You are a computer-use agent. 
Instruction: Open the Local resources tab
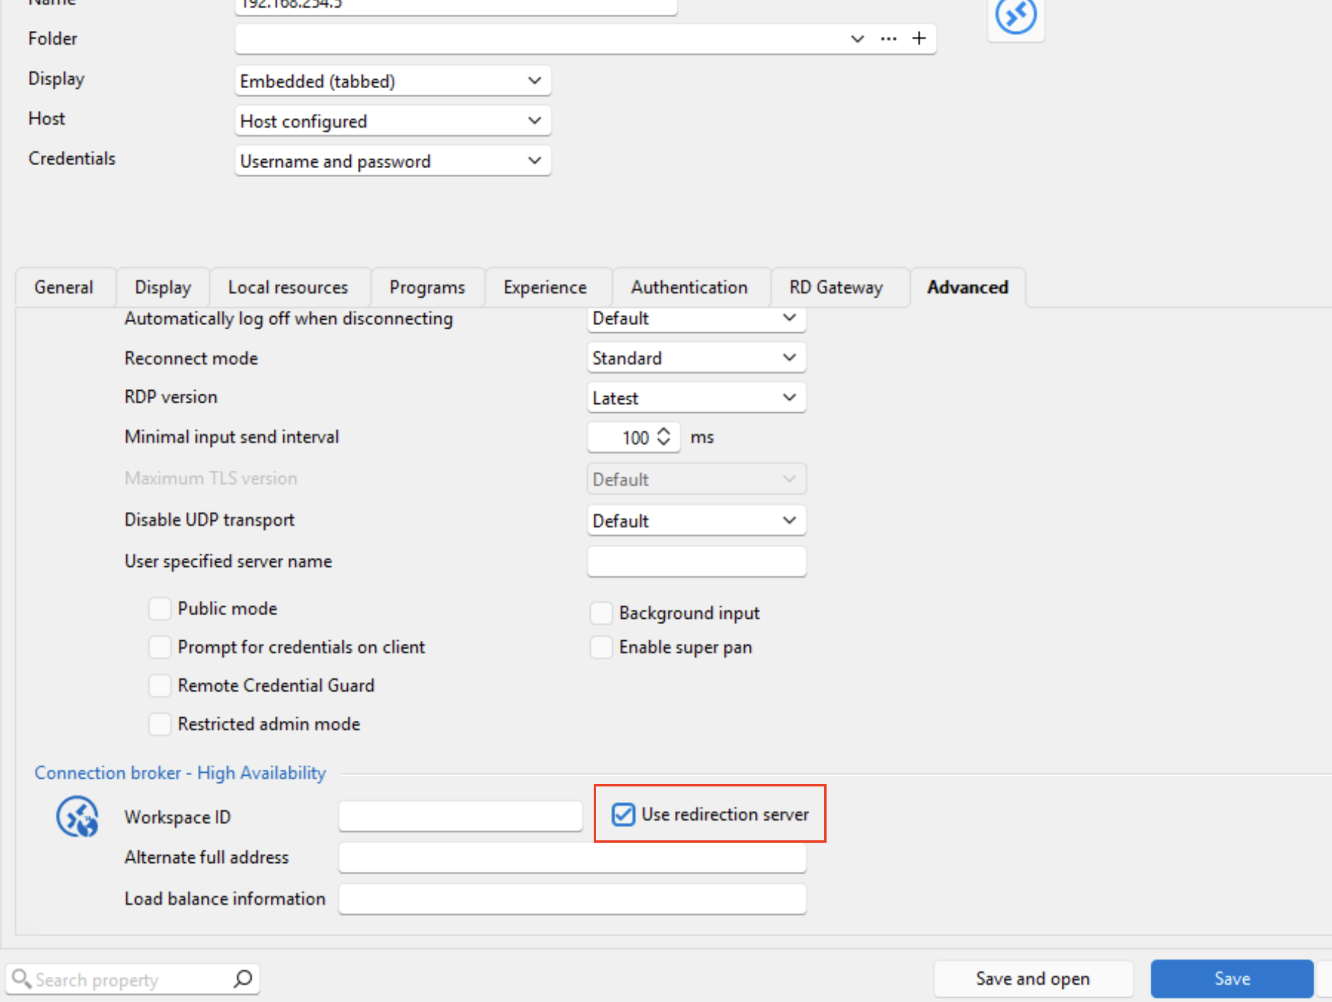coord(288,288)
